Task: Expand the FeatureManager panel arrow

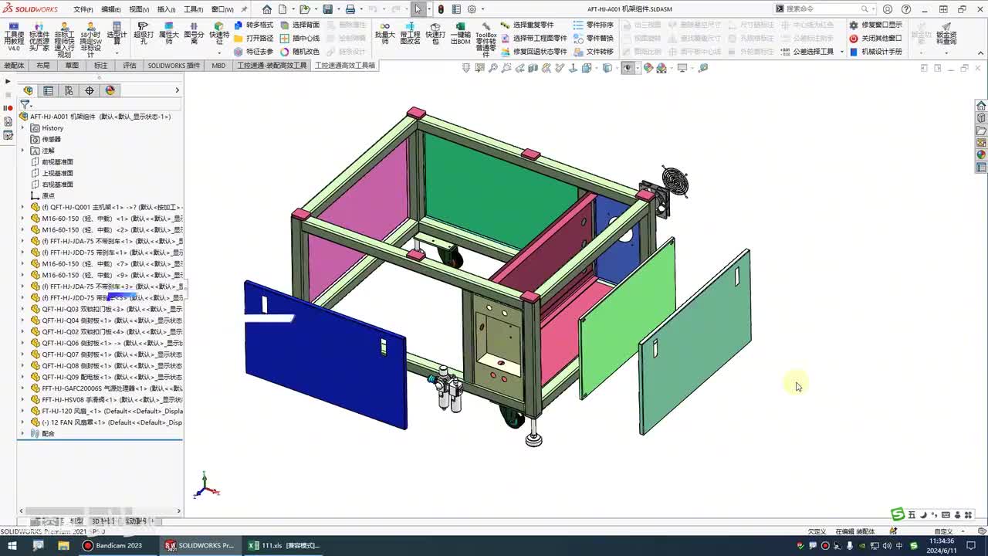Action: tap(177, 90)
